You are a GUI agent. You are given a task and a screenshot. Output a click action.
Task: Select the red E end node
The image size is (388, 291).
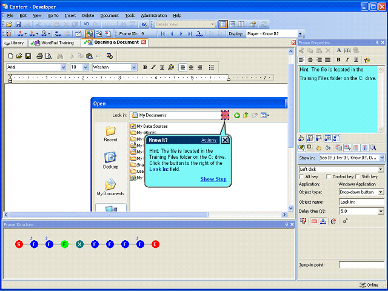155,244
